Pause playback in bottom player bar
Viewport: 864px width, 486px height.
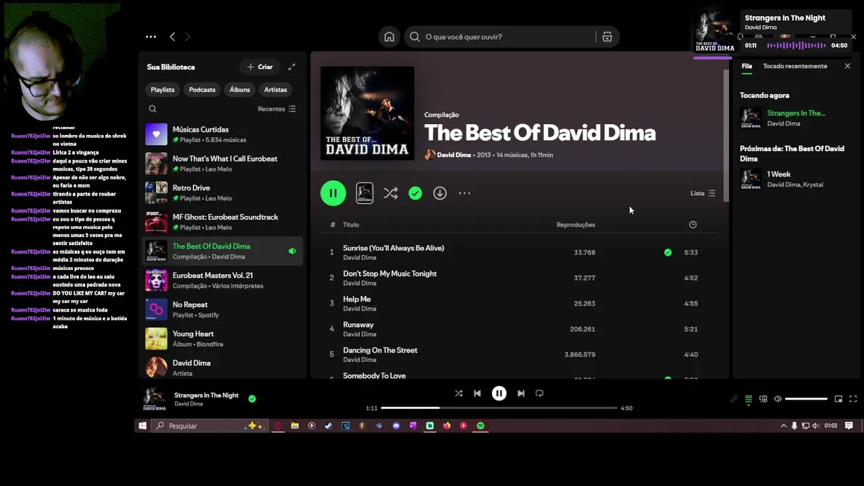click(499, 394)
